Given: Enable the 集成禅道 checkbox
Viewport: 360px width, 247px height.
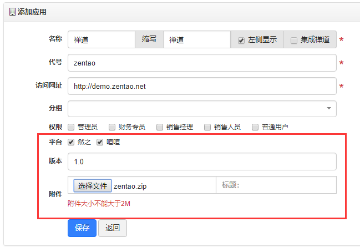Looking at the screenshot, I should pos(294,41).
